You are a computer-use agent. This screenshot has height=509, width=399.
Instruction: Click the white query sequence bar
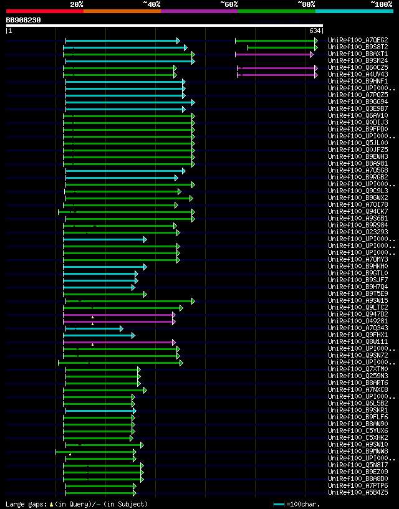click(165, 26)
